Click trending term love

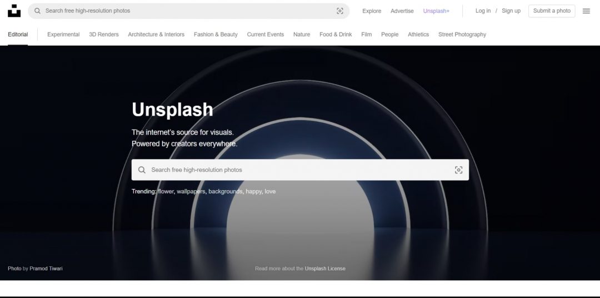(270, 191)
